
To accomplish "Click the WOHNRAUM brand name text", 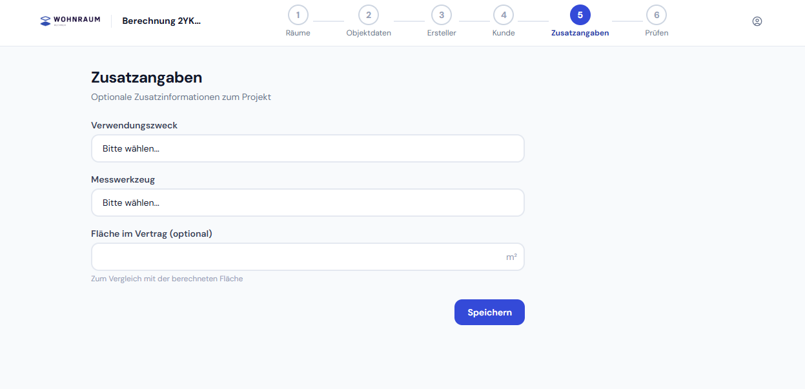I will pos(77,19).
